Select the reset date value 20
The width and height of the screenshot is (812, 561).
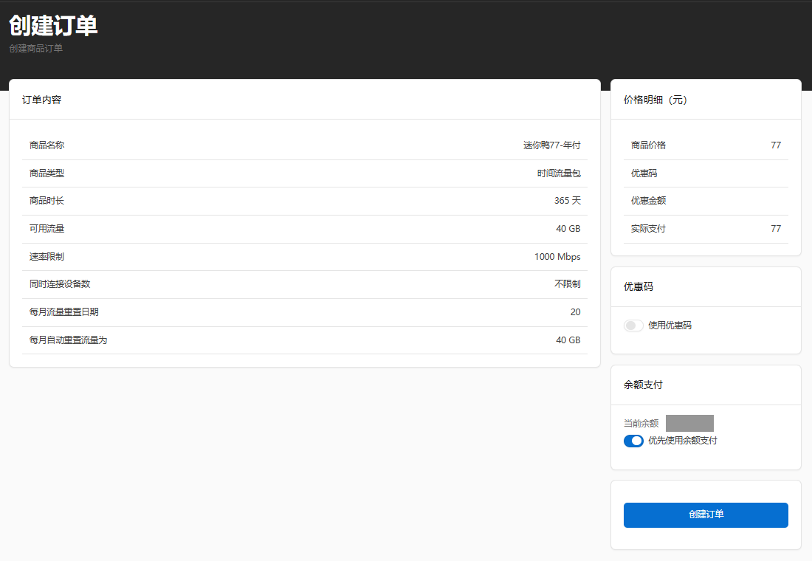(x=575, y=312)
